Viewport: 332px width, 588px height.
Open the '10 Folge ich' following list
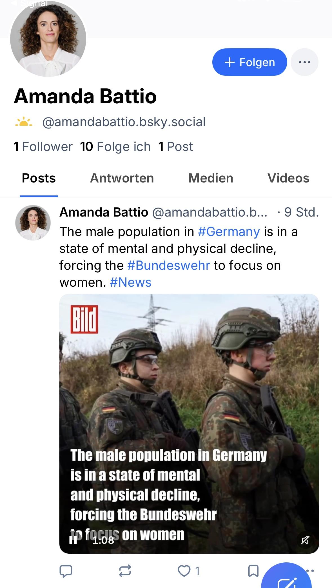[115, 147]
